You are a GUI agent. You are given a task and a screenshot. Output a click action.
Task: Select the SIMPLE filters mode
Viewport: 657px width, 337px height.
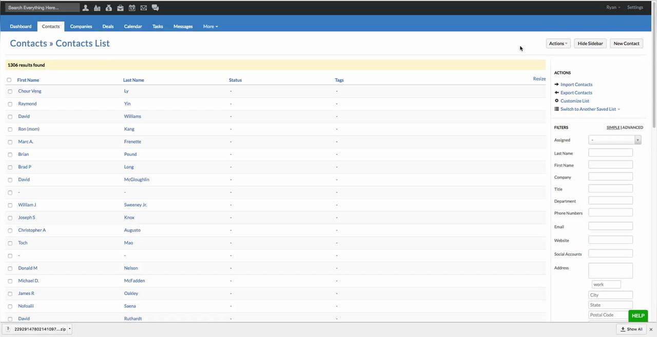[x=613, y=127]
